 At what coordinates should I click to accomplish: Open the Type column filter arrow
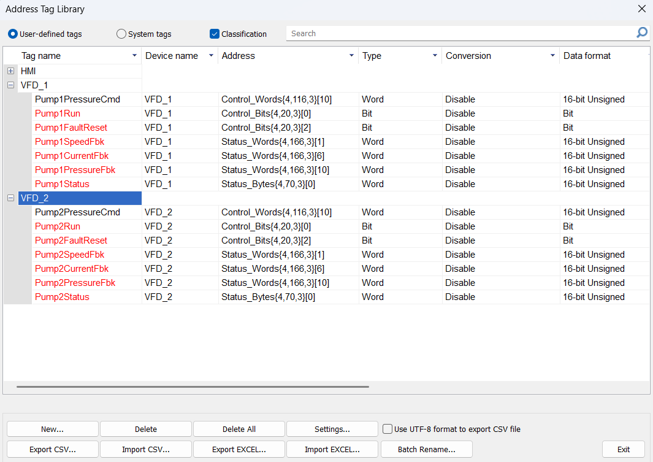tap(435, 56)
